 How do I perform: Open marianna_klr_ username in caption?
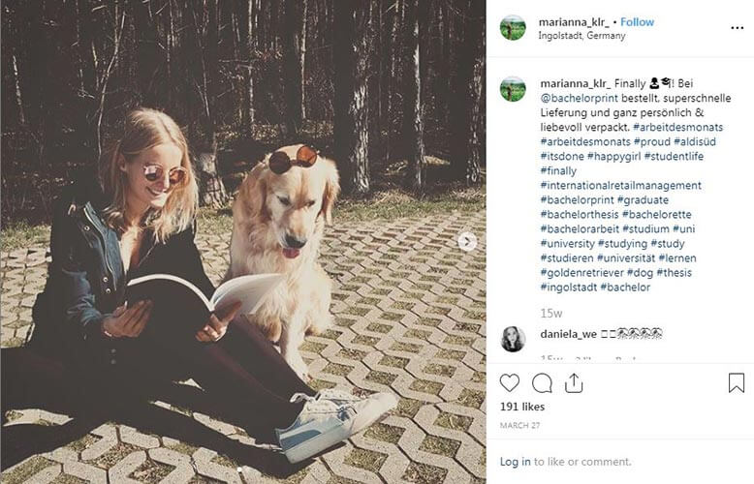pyautogui.click(x=575, y=83)
